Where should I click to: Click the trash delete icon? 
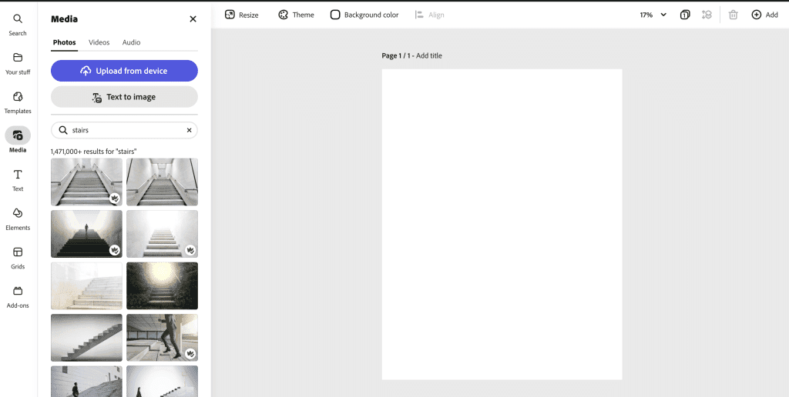(x=734, y=15)
